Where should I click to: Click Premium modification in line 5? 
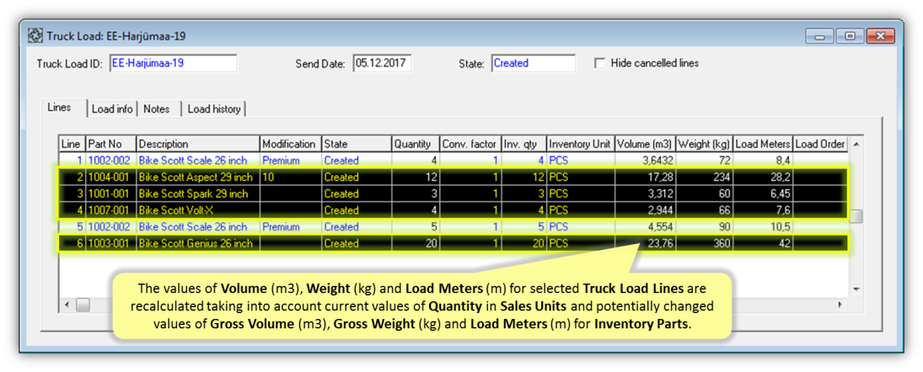[281, 227]
